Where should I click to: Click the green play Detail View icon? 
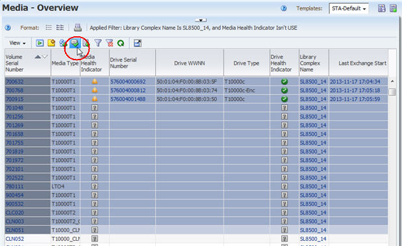(40, 43)
